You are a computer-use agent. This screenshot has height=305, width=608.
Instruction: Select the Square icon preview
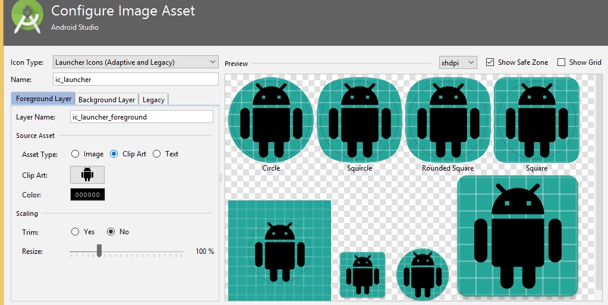(x=536, y=120)
